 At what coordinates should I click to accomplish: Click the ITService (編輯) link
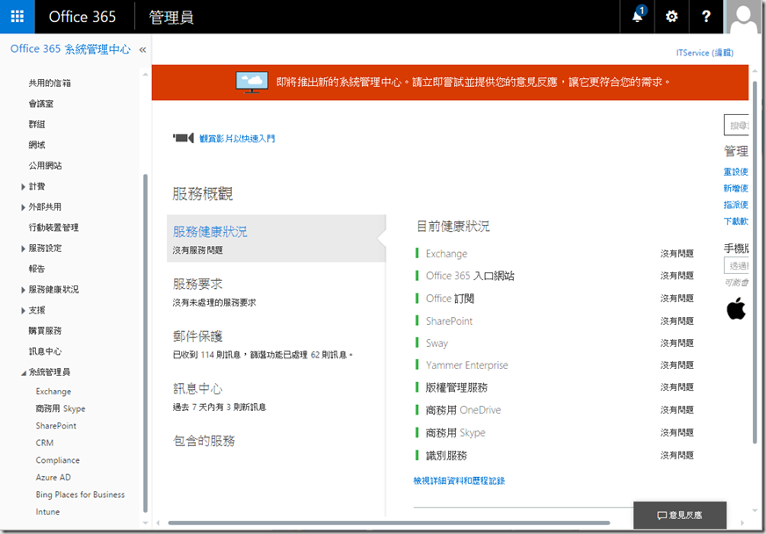point(705,53)
